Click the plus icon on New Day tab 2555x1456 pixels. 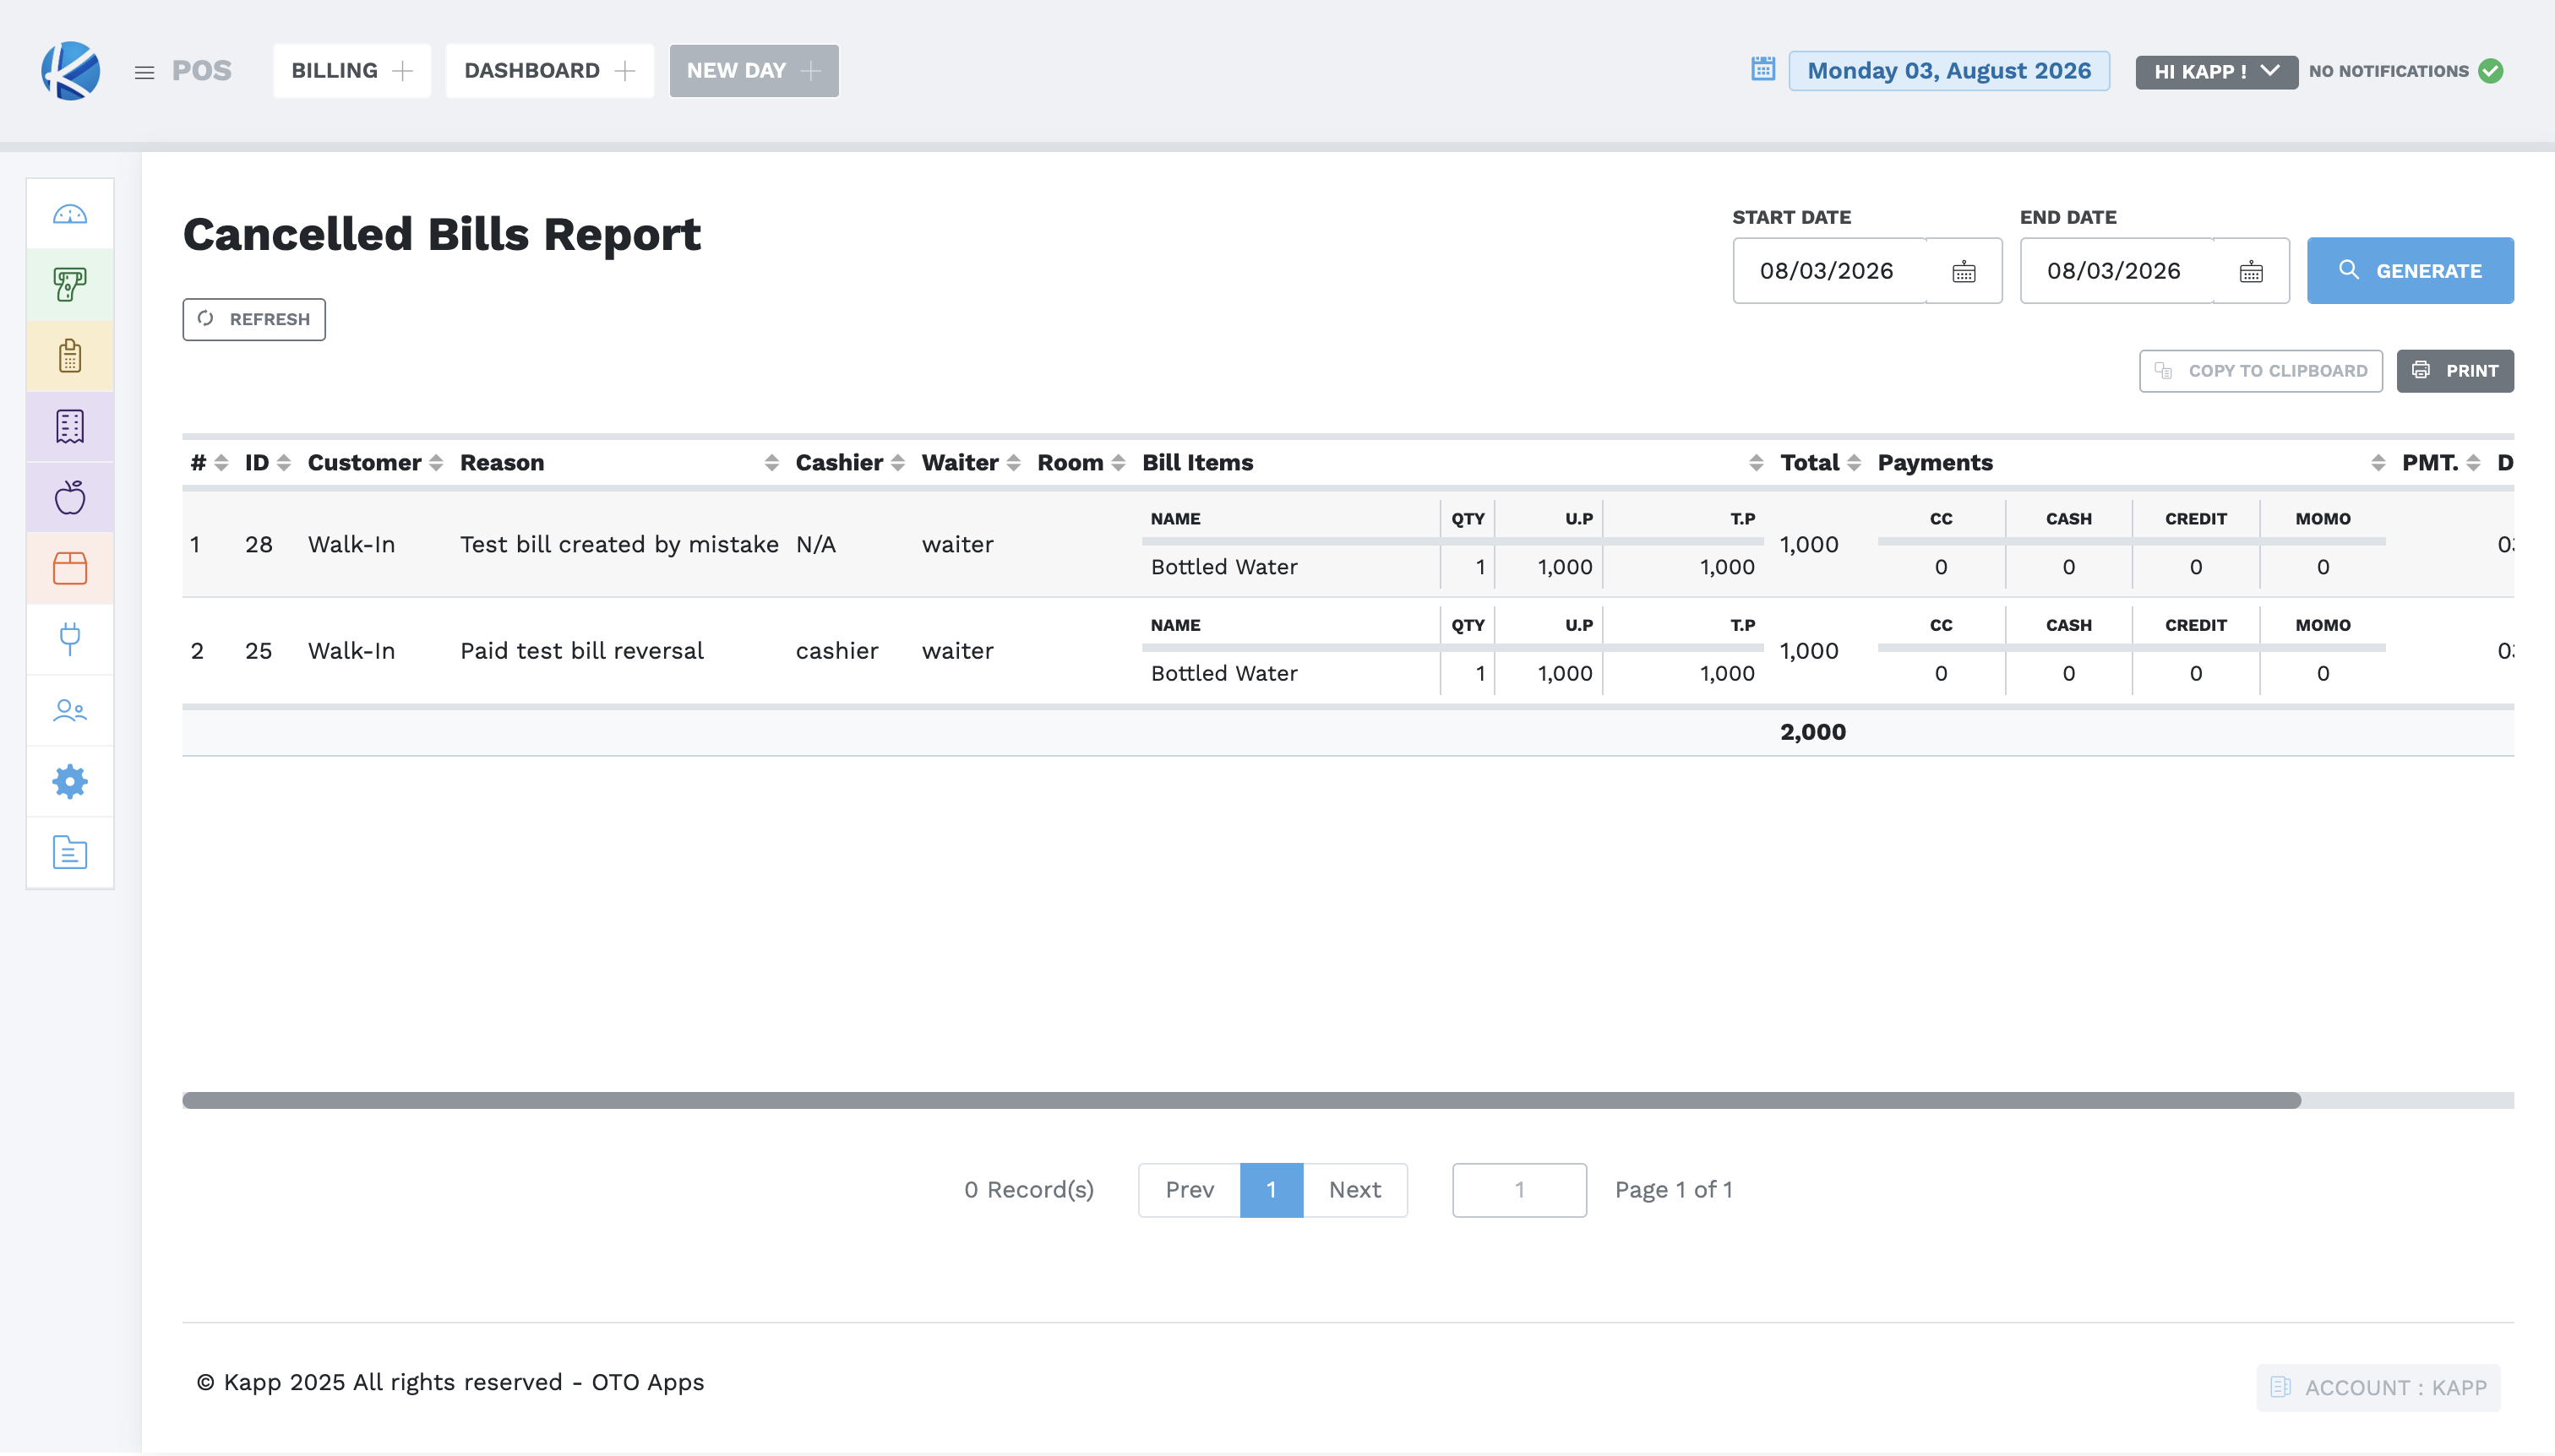(811, 71)
